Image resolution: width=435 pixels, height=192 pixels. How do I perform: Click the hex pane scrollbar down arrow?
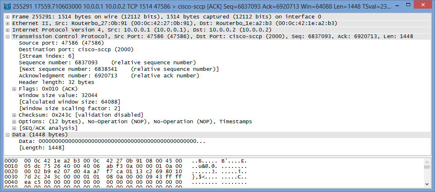click(427, 184)
